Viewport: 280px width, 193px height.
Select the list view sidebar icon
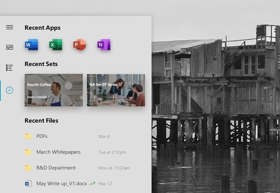point(9,68)
